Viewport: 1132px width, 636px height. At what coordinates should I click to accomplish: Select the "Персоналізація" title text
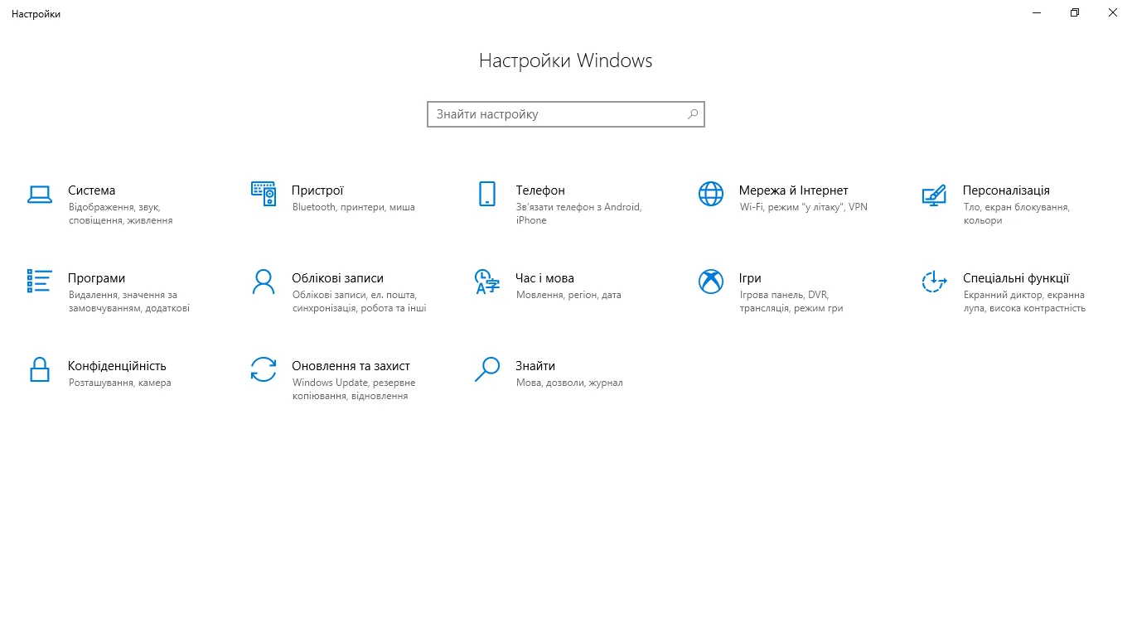(1006, 190)
